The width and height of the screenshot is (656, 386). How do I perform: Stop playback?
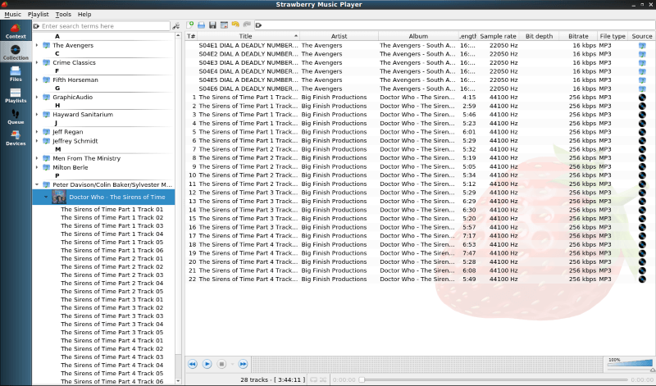pos(221,364)
